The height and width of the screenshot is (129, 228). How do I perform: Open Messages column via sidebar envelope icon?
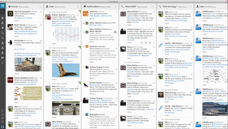coord(2,58)
